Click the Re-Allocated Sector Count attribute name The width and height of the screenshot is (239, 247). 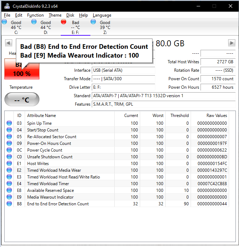(x=52, y=137)
